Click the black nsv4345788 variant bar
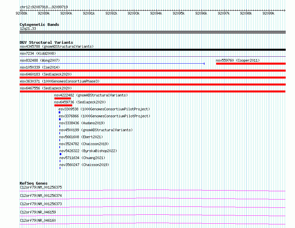The image size is (295, 228). 152,50
